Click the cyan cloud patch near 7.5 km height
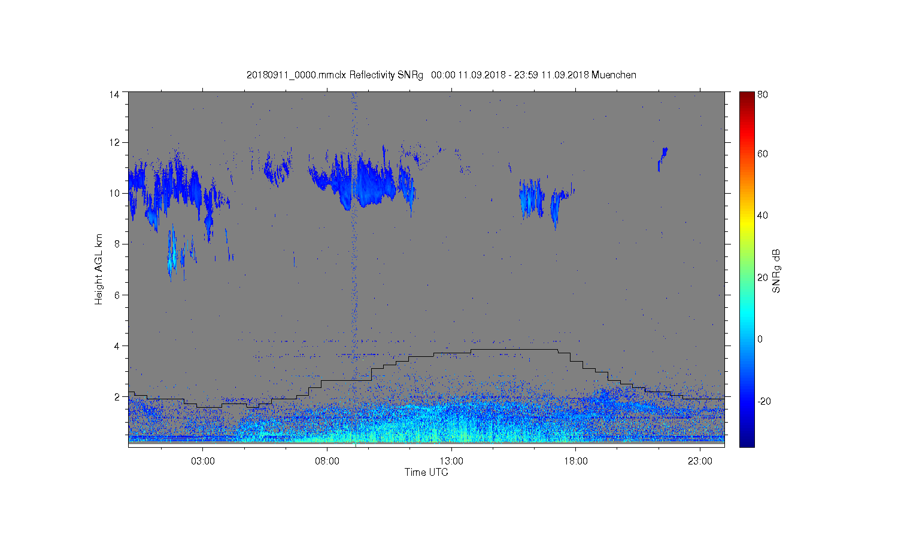This screenshot has height=538, width=898. (173, 254)
